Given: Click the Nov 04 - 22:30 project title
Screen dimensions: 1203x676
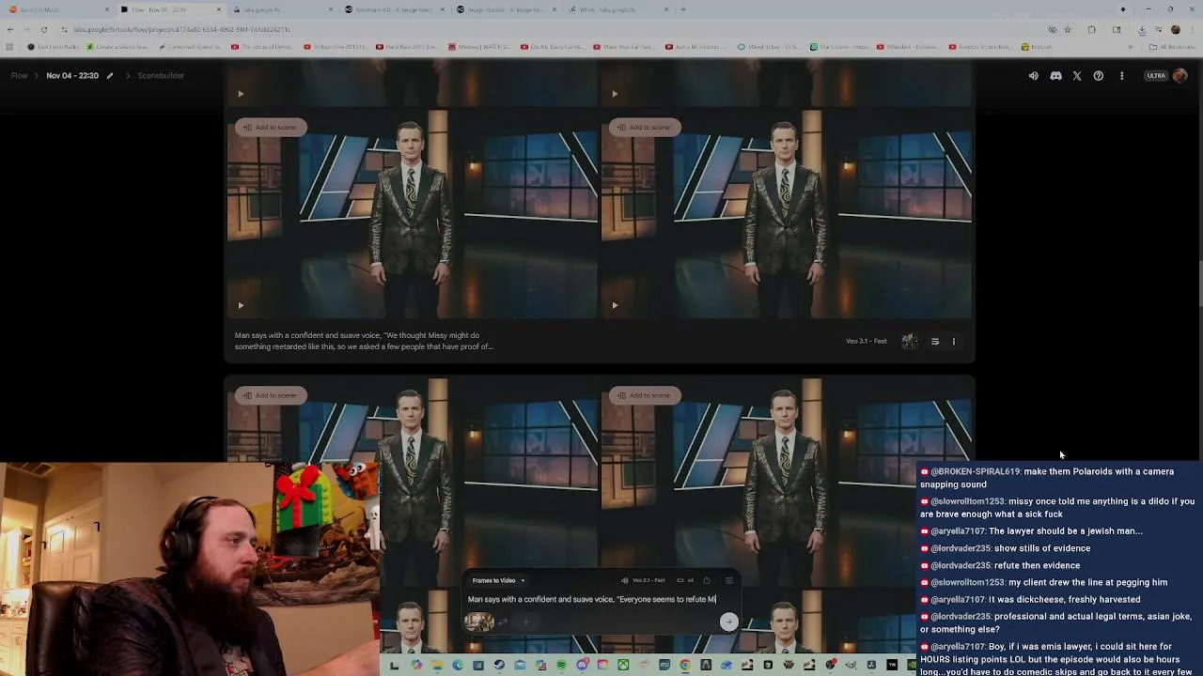Looking at the screenshot, I should (x=72, y=75).
